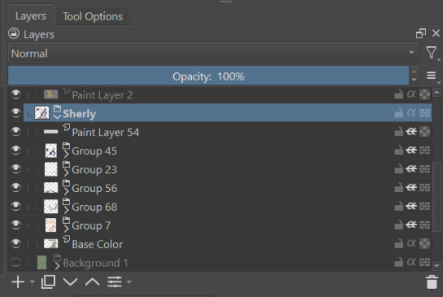Lock the Group 45 layer
The width and height of the screenshot is (443, 297).
[399, 150]
